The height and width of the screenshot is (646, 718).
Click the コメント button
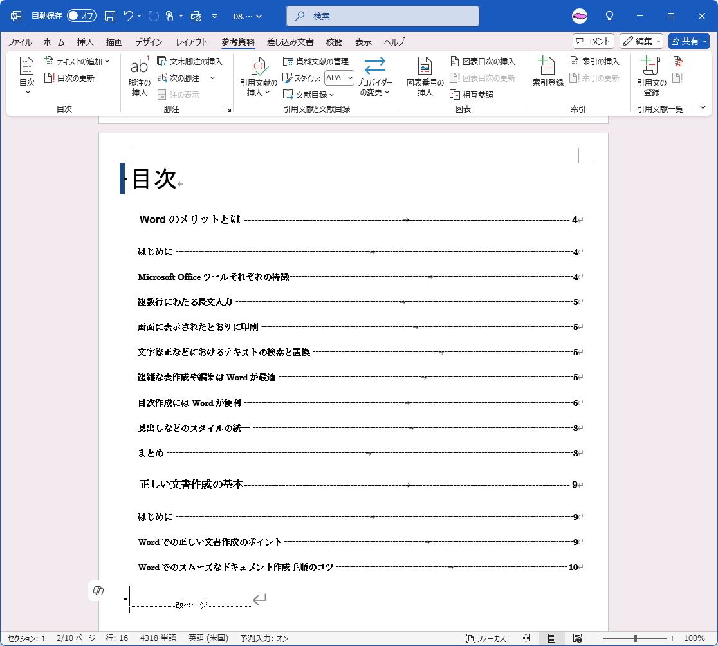[x=593, y=41]
